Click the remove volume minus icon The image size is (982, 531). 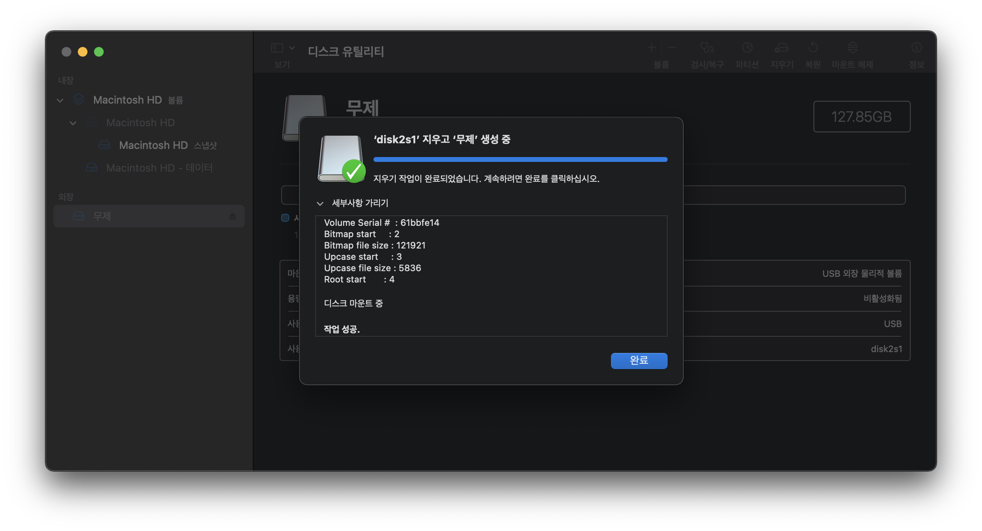[672, 48]
